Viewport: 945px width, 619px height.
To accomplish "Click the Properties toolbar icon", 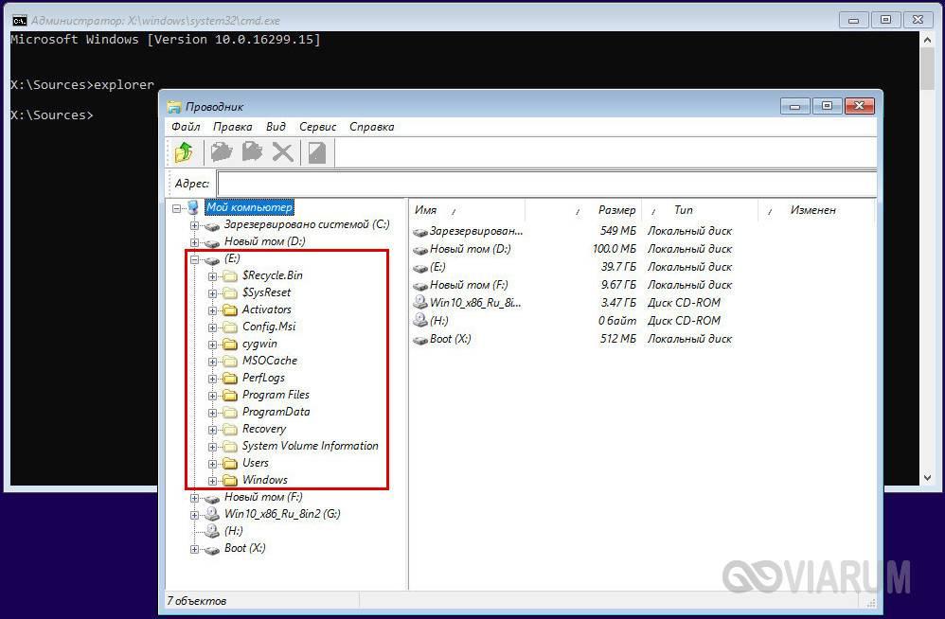I will (x=317, y=152).
